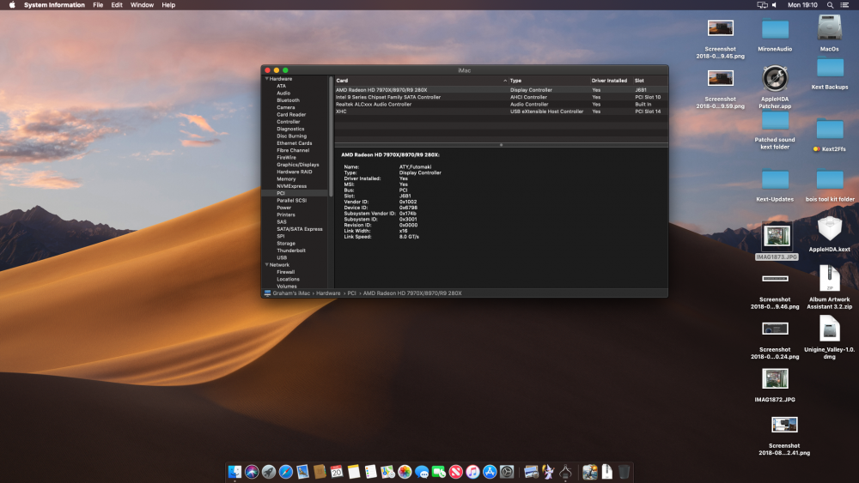Select Memory in the sidebar
The height and width of the screenshot is (483, 859).
pos(286,178)
